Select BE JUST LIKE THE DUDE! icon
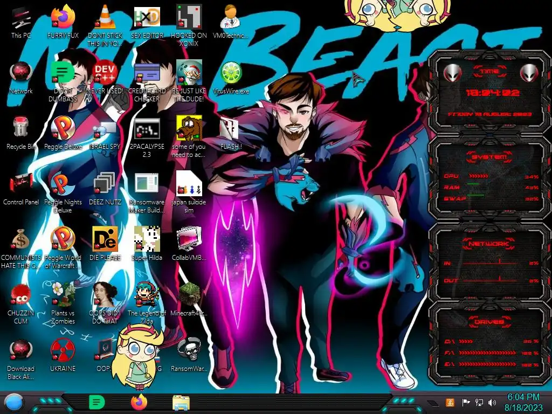This screenshot has width=552, height=414. [189, 82]
